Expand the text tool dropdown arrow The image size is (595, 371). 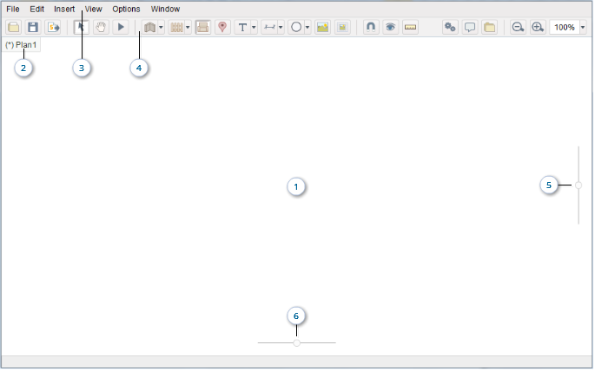pyautogui.click(x=254, y=27)
